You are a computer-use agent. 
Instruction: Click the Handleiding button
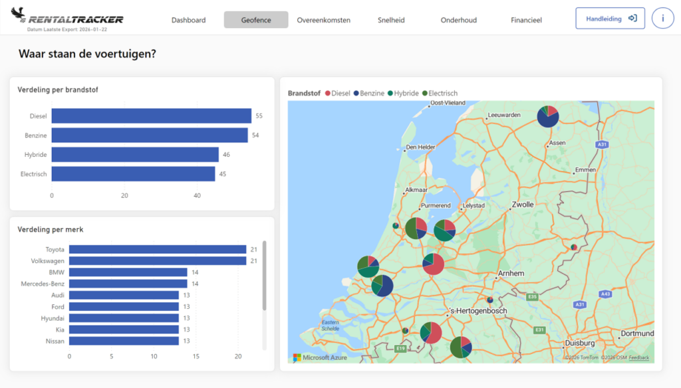[x=611, y=18]
